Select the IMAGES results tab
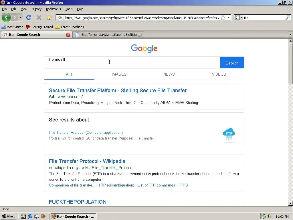293x220 pixels. click(119, 74)
